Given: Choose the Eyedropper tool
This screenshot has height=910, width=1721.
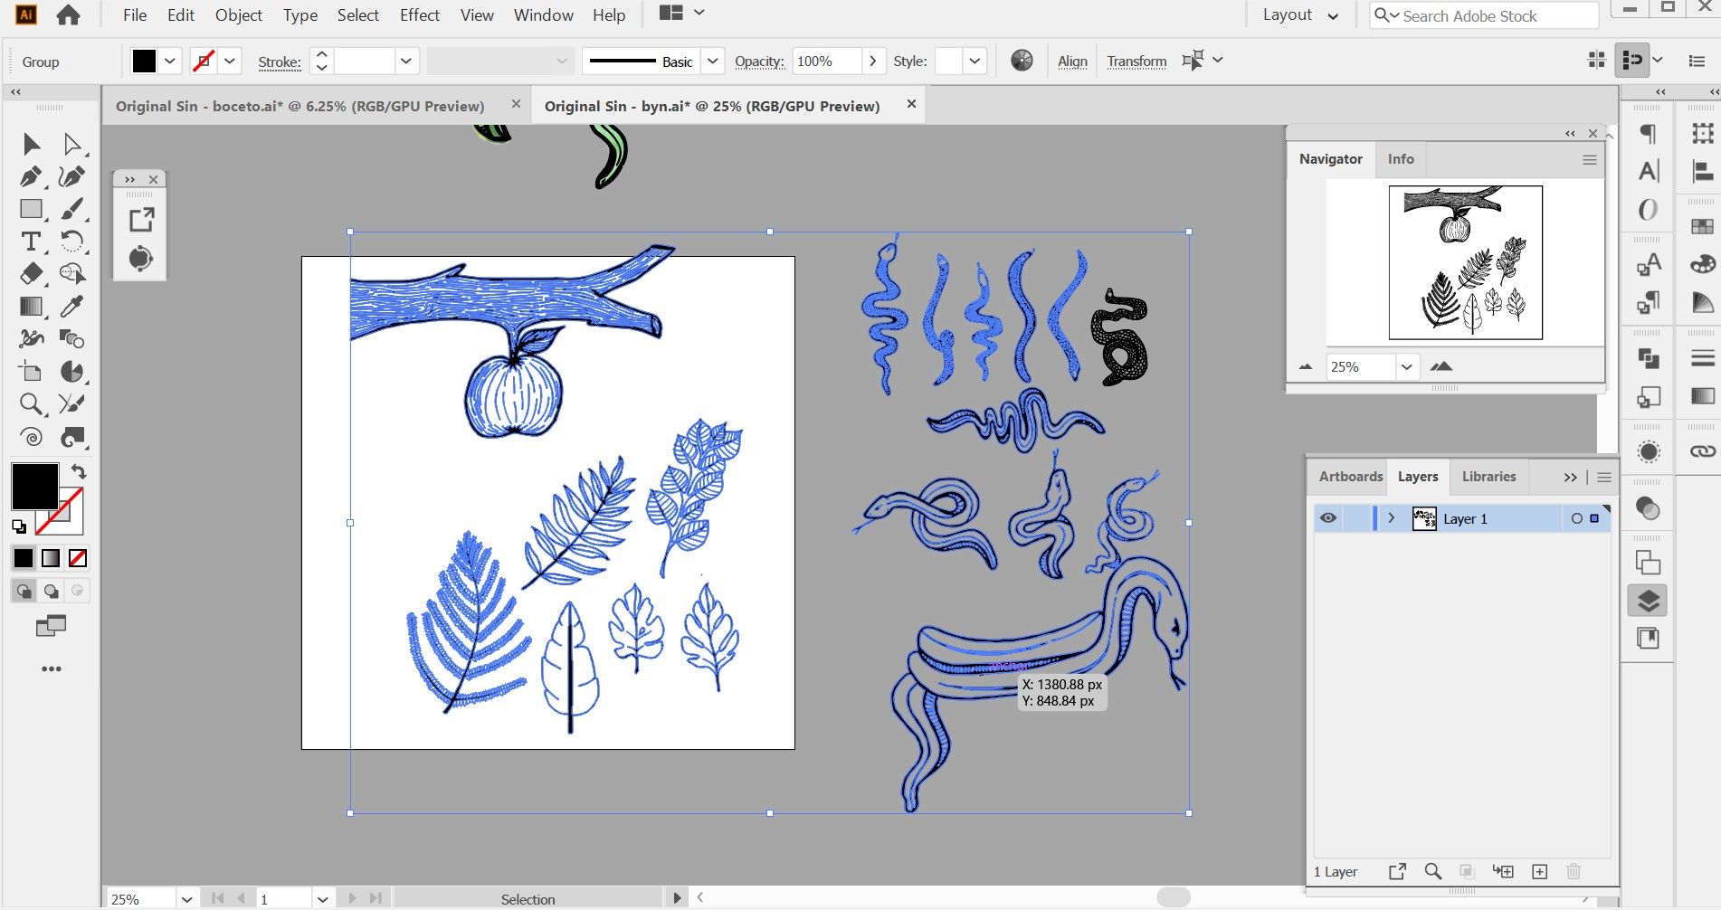Looking at the screenshot, I should (71, 307).
